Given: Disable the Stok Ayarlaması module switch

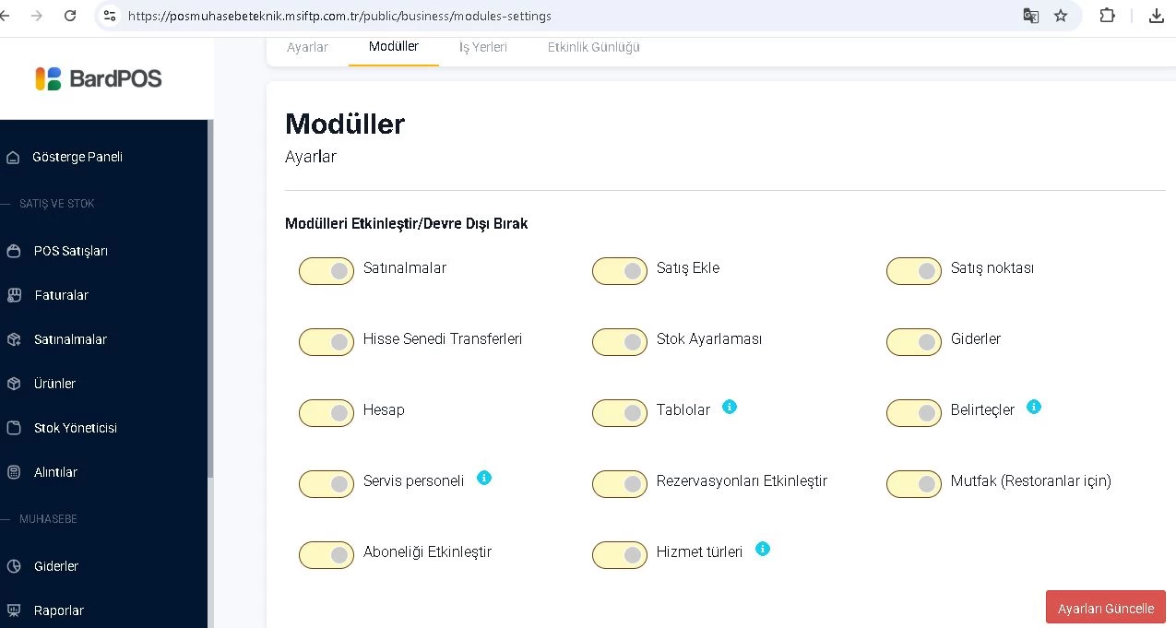Looking at the screenshot, I should pos(620,342).
